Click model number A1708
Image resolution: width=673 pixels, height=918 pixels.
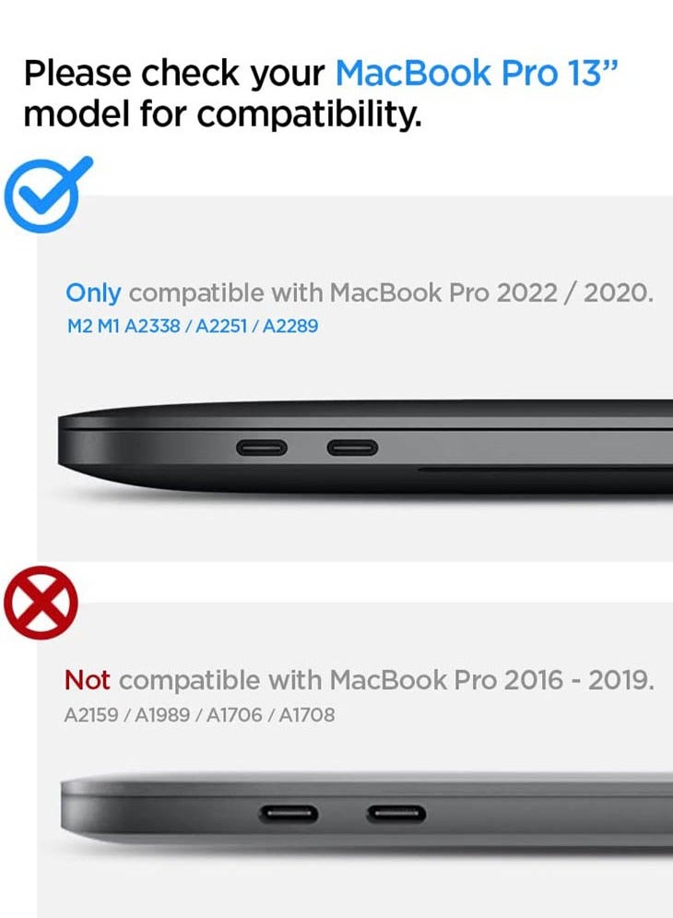coord(307,715)
